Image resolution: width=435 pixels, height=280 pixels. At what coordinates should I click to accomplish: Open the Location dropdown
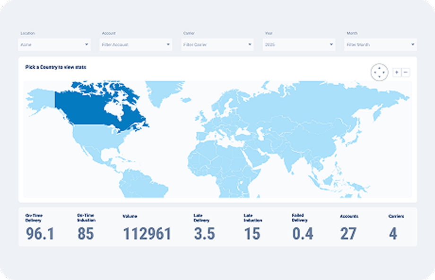click(x=54, y=45)
